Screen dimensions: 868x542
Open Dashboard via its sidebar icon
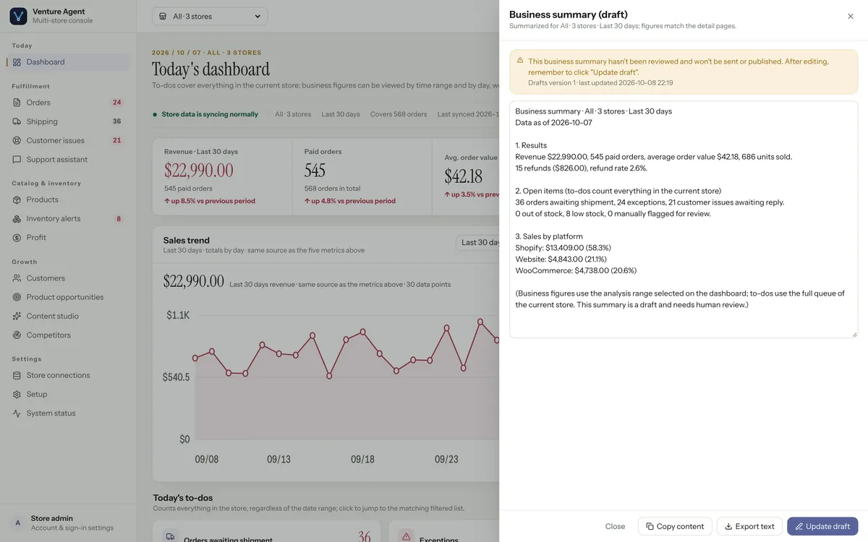[17, 62]
